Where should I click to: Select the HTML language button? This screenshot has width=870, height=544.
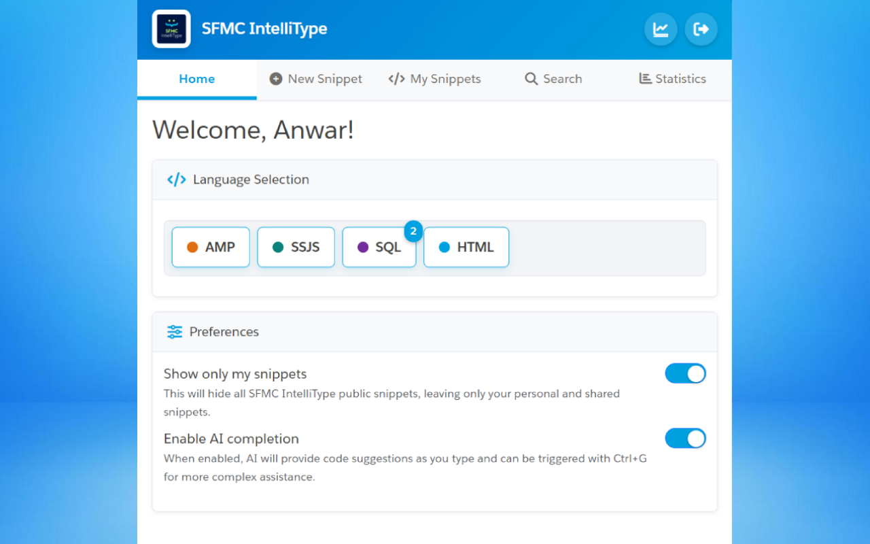(x=466, y=247)
